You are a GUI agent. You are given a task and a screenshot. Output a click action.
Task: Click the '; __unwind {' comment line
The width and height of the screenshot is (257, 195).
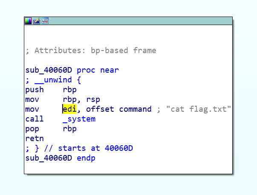pyautogui.click(x=53, y=80)
